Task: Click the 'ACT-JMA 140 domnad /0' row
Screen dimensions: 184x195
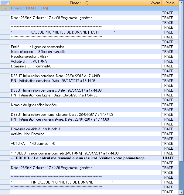Action: 33,144
